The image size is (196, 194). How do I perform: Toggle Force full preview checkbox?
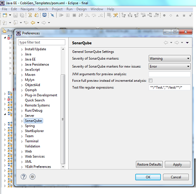(151, 80)
